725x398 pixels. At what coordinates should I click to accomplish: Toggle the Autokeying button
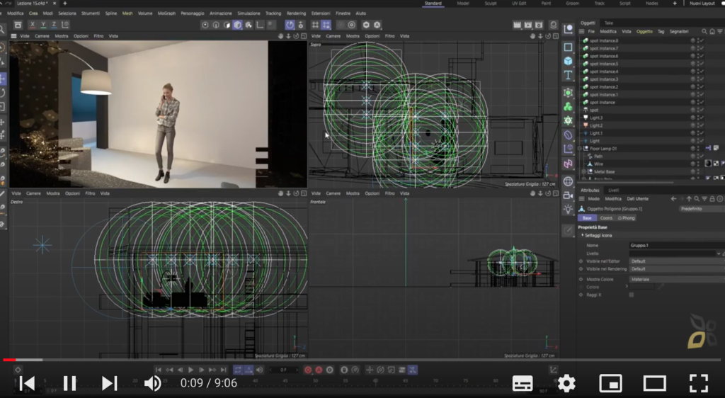tap(319, 370)
